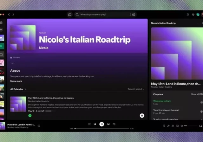203x142 pixels.
Task: Open 'Show all (13)' chapters link
Action: pyautogui.click(x=197, y=94)
